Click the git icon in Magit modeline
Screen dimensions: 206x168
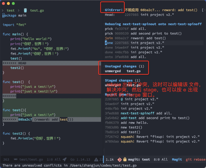tap(120, 160)
